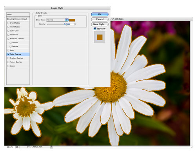Image resolution: width=196 pixels, height=152 pixels.
Task: Click the Opacity slider handle
Action: coord(65,24)
